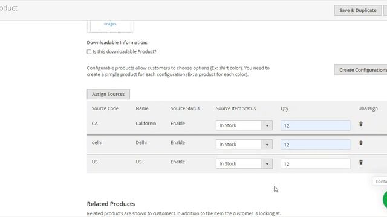
Task: Select 'Source Status' column header
Action: pos(185,108)
